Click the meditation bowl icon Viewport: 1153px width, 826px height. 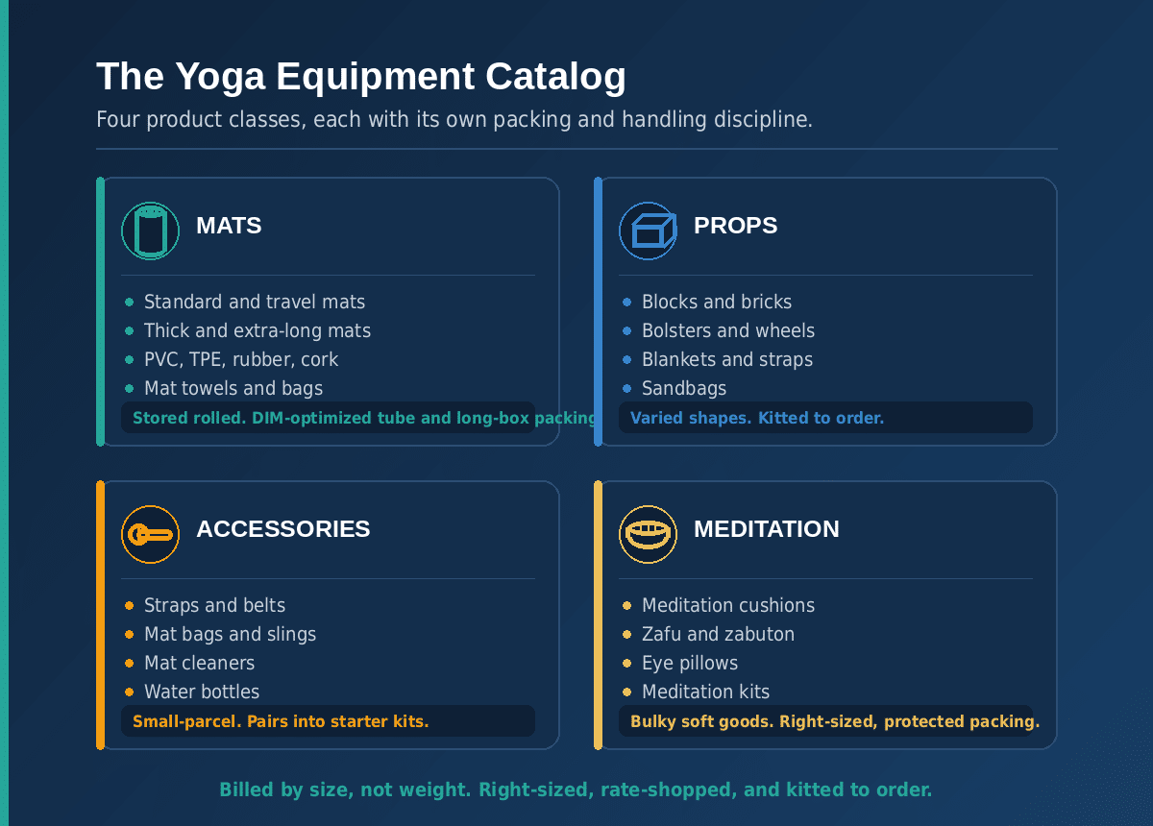[x=648, y=534]
